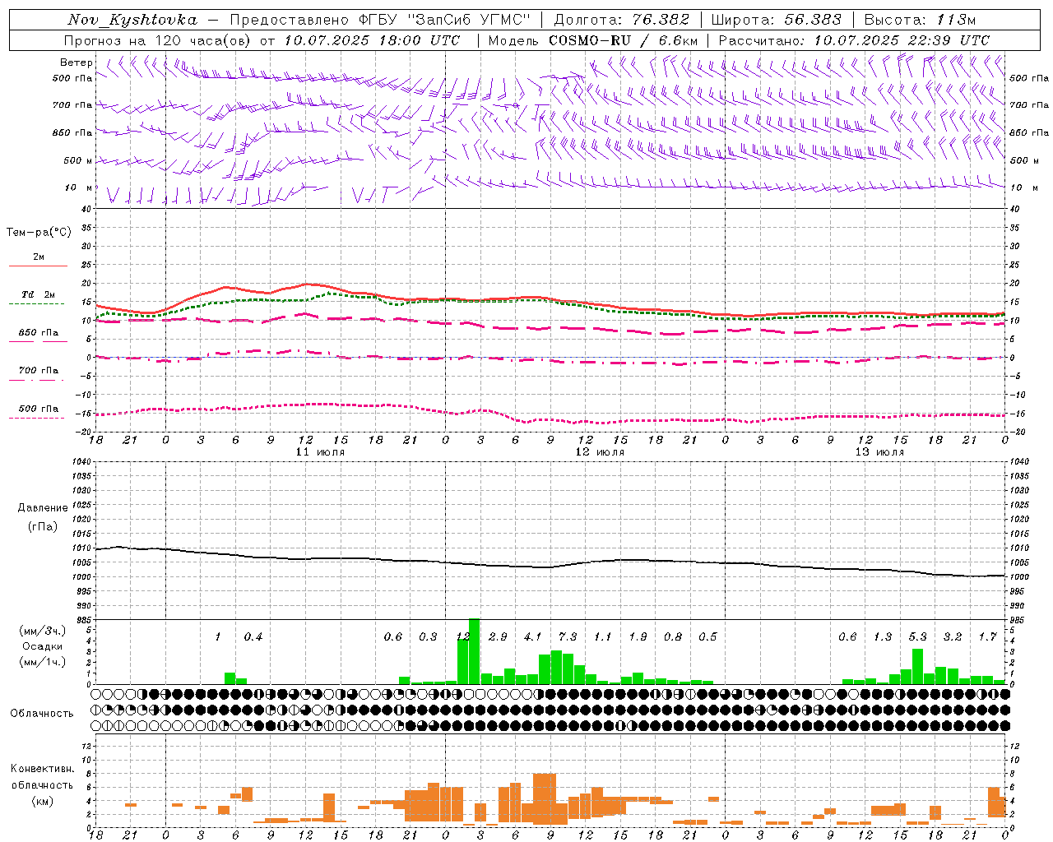Click the Тем-ра(°C) temperature axis label
The height and width of the screenshot is (842, 1053).
tap(39, 233)
